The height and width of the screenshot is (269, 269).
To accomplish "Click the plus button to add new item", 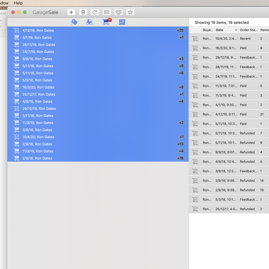I will [71, 12].
